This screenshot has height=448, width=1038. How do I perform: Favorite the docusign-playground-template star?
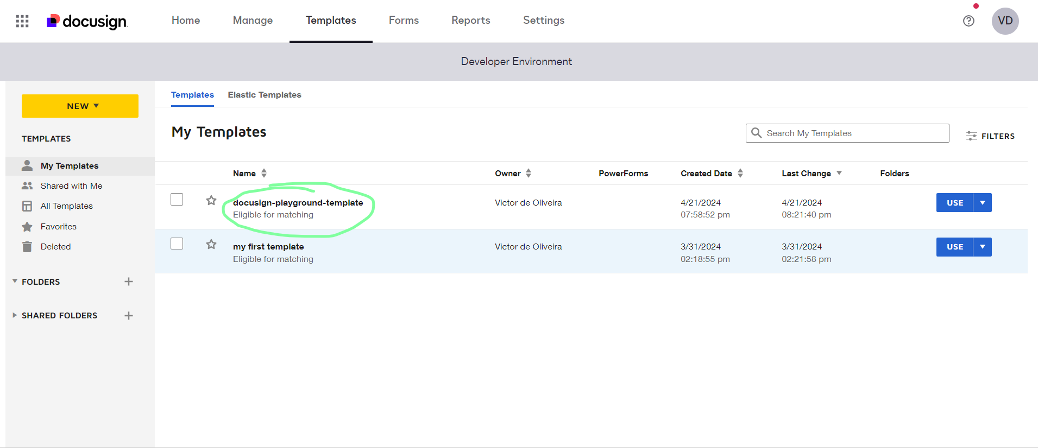pos(211,200)
